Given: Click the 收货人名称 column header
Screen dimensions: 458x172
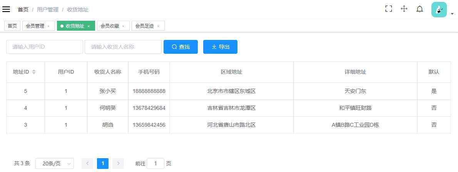Looking at the screenshot, I should click(x=108, y=72).
